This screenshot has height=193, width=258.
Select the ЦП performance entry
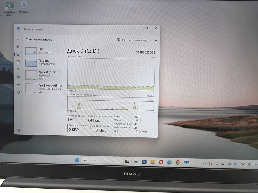tap(43, 51)
